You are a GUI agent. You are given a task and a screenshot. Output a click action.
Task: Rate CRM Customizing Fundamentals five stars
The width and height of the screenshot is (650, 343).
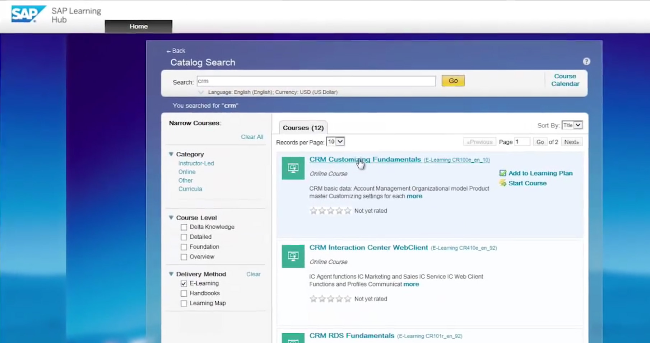coord(348,211)
